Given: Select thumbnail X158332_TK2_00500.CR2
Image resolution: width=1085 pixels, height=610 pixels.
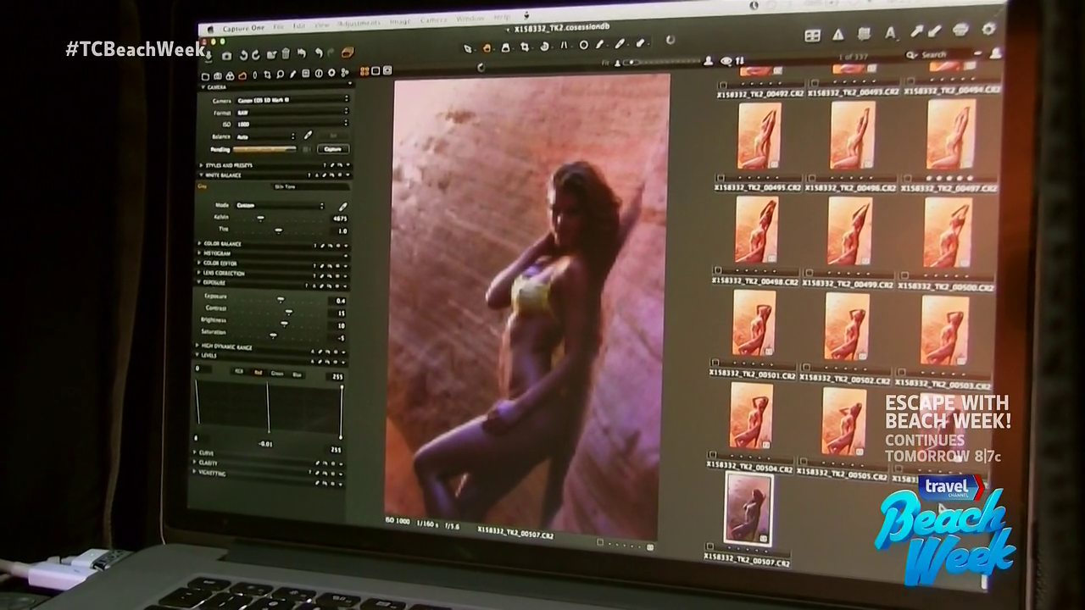Looking at the screenshot, I should coord(947,233).
